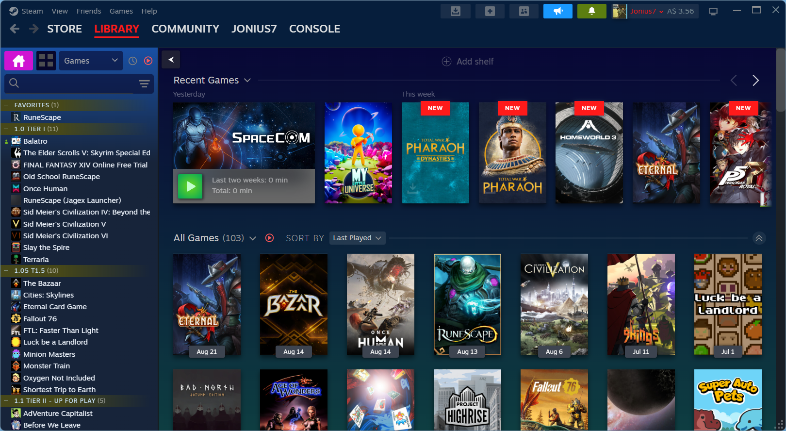The width and height of the screenshot is (786, 431).
Task: Click the library vertical scrollbar
Action: coord(781,80)
